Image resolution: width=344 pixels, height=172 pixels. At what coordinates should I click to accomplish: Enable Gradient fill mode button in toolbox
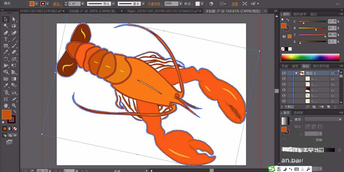(10, 129)
